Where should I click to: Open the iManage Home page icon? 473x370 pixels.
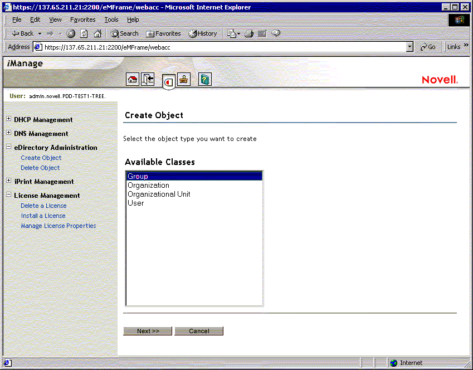(x=133, y=79)
